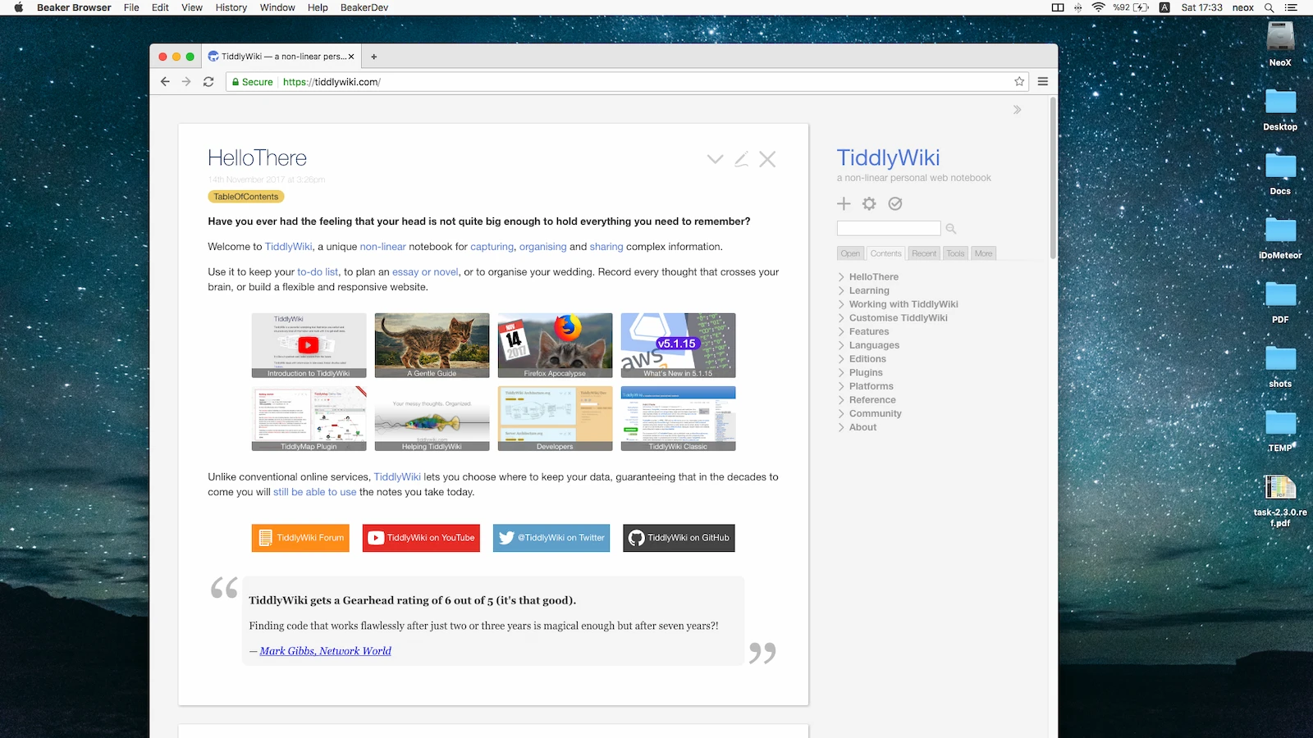
Task: Open the Reference contents link
Action: click(x=872, y=400)
